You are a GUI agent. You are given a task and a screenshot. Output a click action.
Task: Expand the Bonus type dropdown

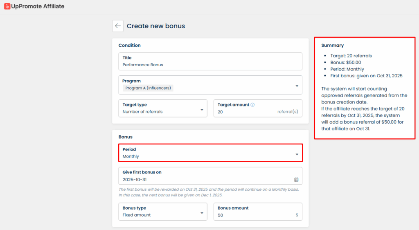[x=162, y=212]
